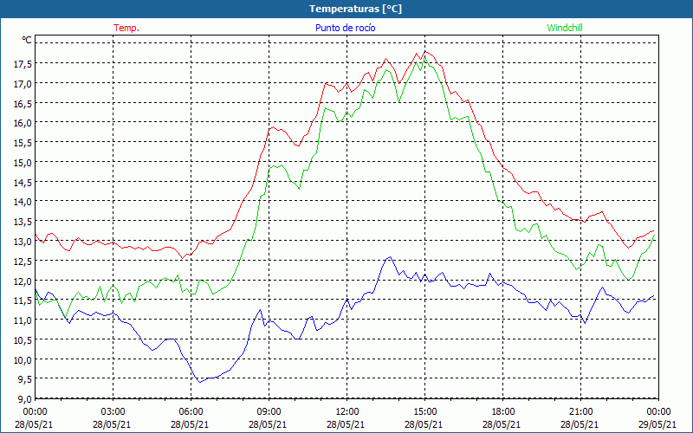Click the 10,5 y-axis value

point(23,340)
